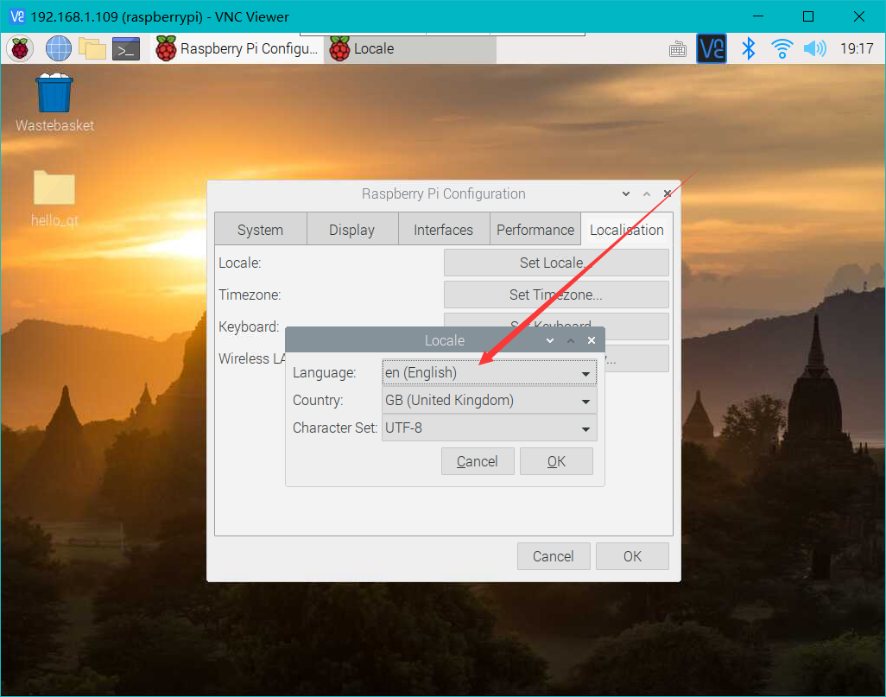Open a Terminal from the taskbar
886x697 pixels.
tap(126, 48)
